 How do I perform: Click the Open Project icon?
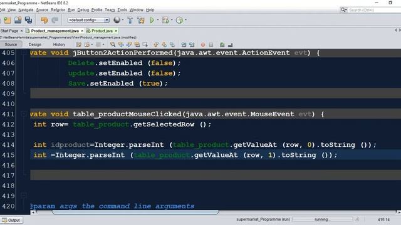(x=18, y=20)
